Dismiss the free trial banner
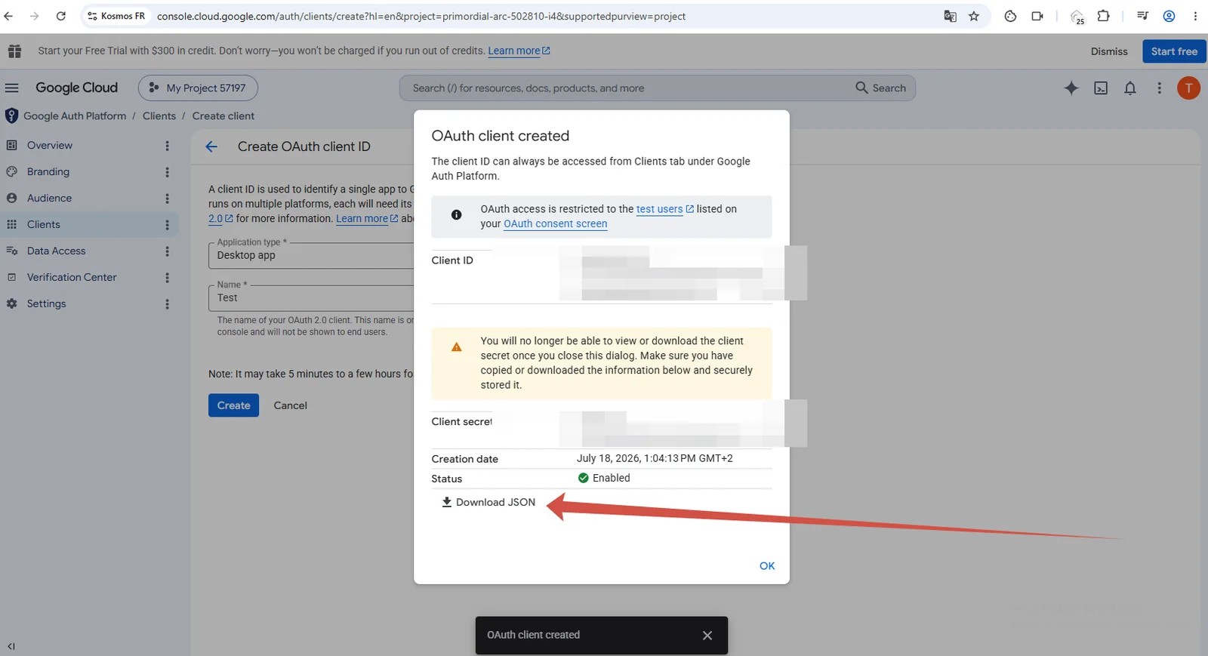The image size is (1208, 656). (x=1109, y=51)
